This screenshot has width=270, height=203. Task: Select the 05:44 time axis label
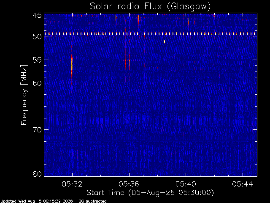point(243,184)
